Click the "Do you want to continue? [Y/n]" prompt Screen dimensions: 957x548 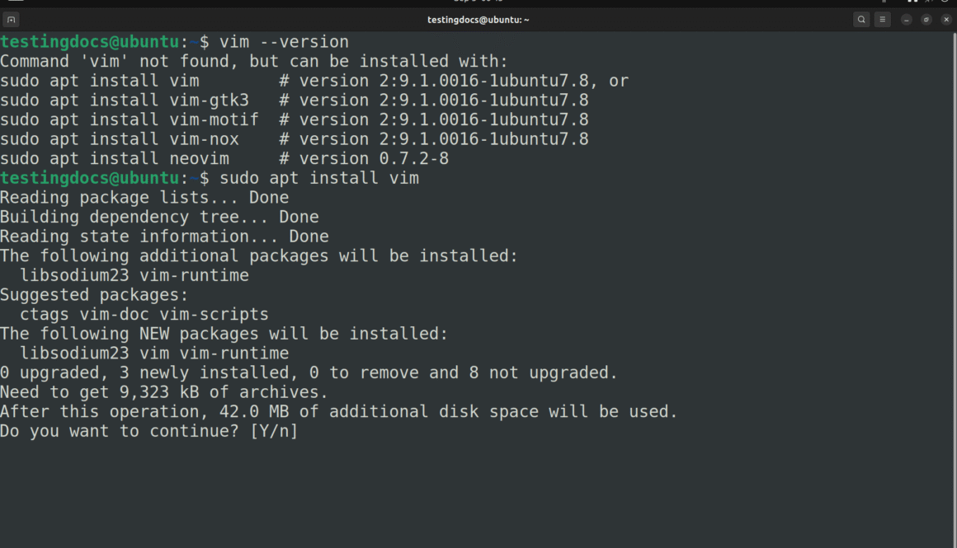(x=148, y=431)
